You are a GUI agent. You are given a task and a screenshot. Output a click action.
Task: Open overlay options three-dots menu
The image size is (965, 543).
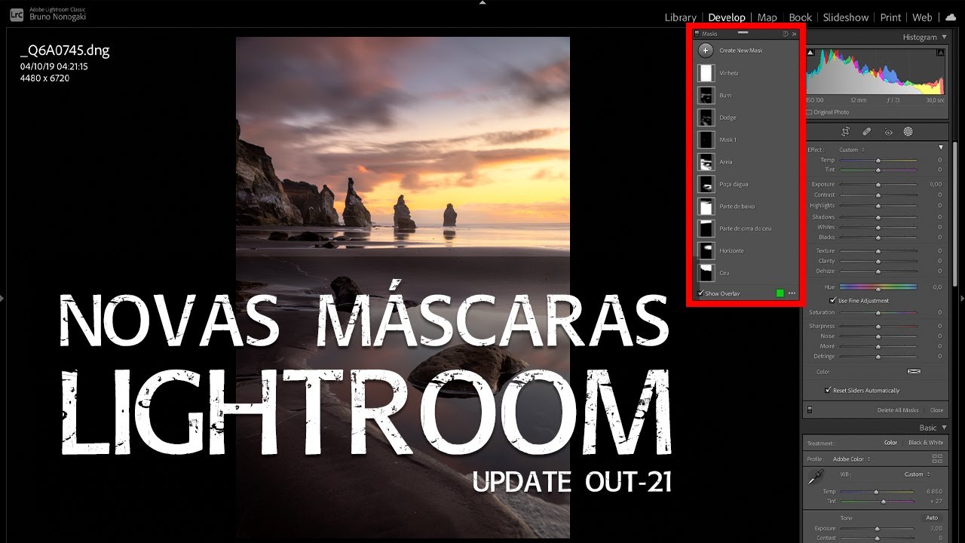[792, 293]
